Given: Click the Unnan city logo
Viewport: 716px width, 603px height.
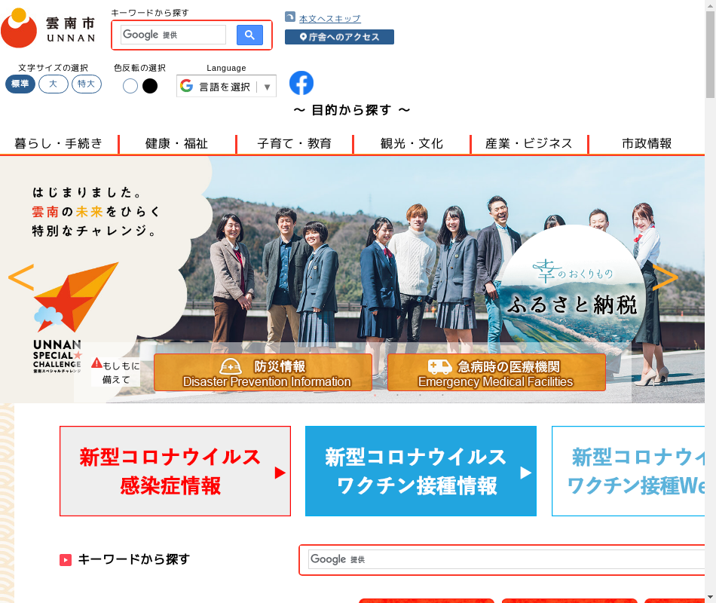Looking at the screenshot, I should click(x=48, y=29).
